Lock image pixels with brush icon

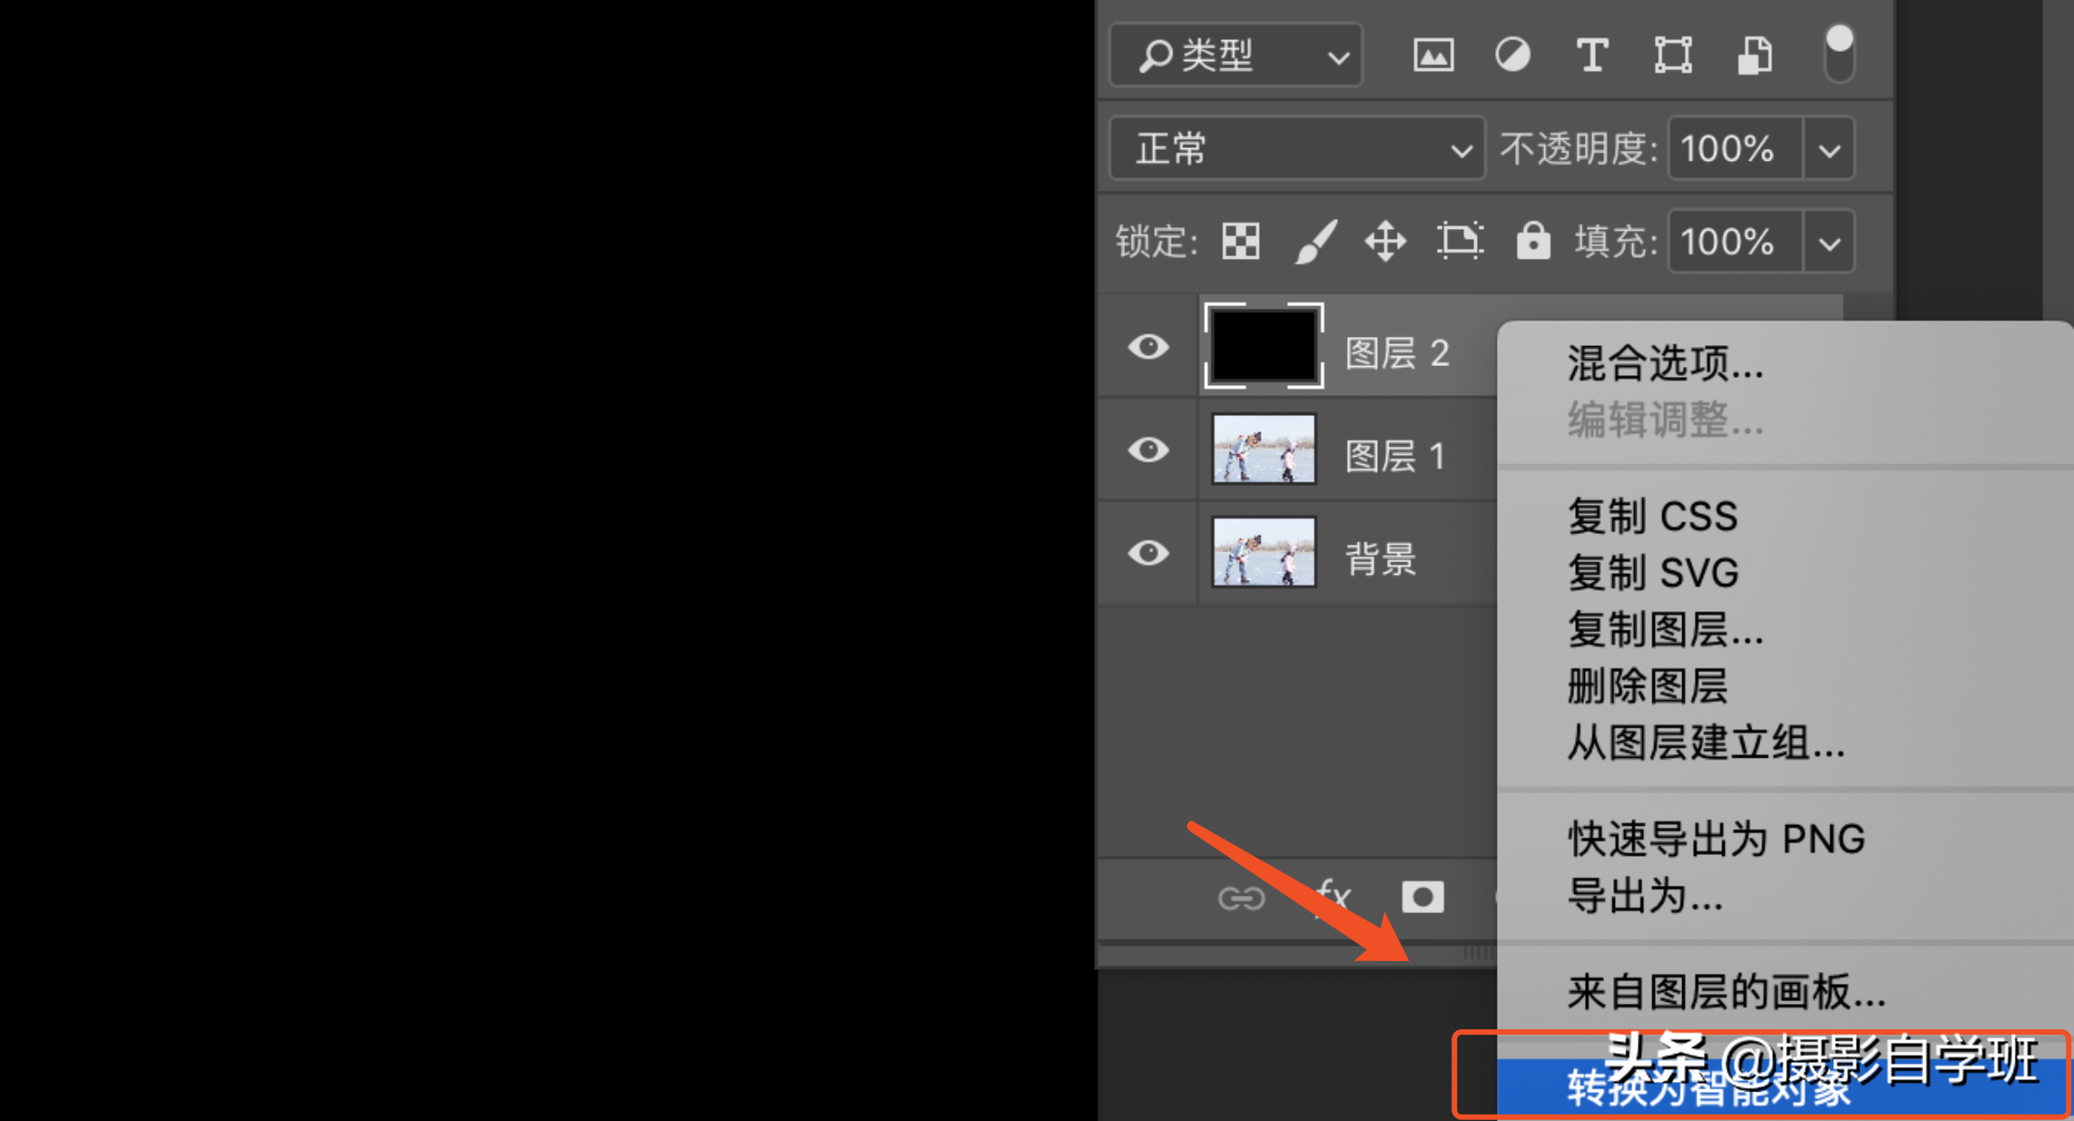[1314, 242]
